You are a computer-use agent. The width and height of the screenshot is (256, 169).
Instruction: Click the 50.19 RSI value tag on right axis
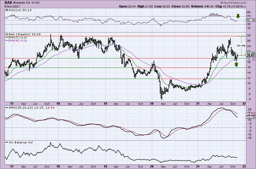pos(250,20)
